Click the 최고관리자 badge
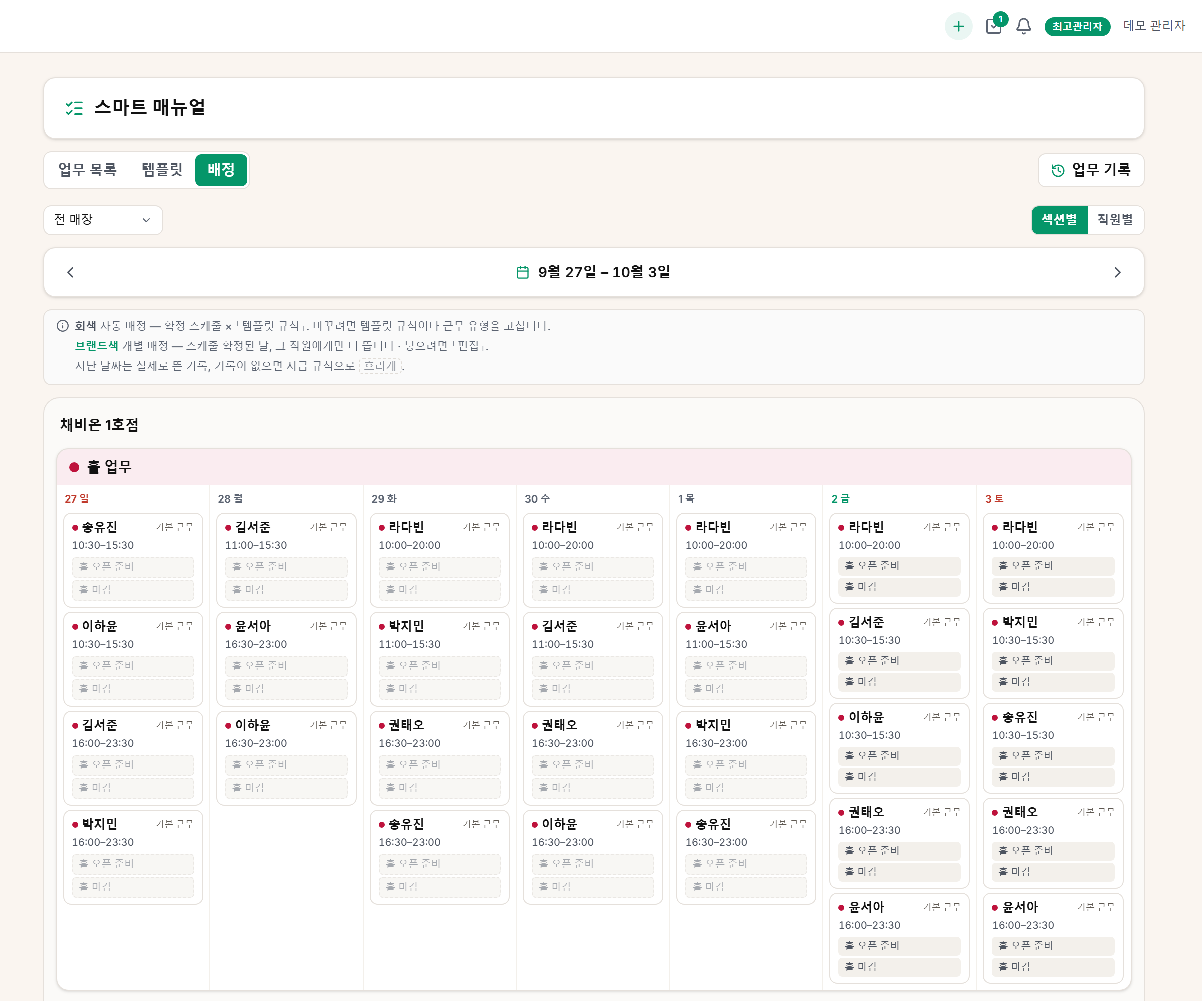The width and height of the screenshot is (1202, 1001). [x=1077, y=27]
